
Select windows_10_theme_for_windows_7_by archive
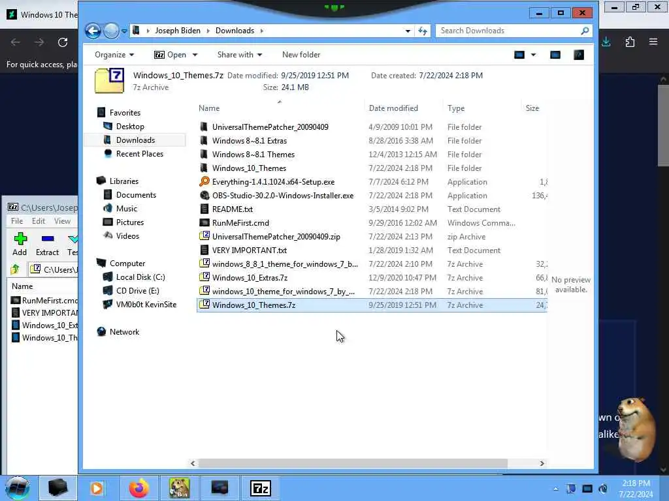[284, 292]
